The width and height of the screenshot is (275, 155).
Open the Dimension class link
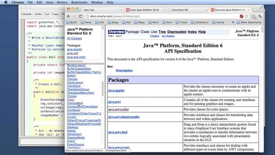[x=74, y=134]
